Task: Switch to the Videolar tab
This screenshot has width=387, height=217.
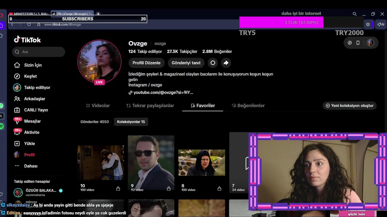Action: point(98,105)
